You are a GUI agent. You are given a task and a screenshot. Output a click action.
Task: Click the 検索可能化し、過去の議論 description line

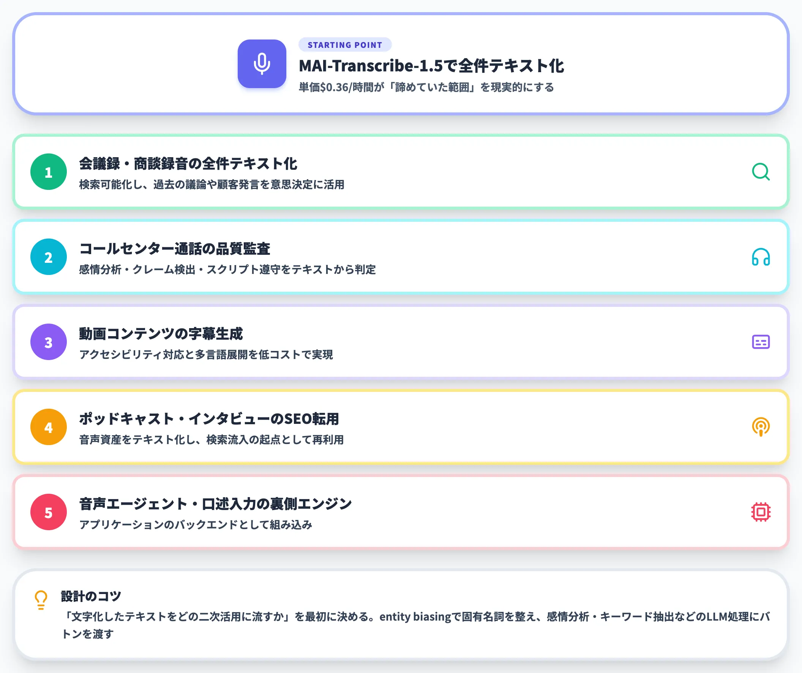click(212, 185)
